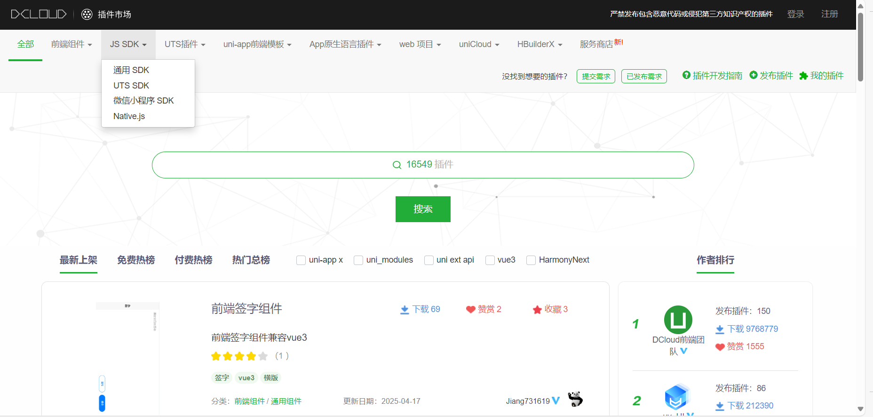Click the 提交需求 button
Viewport: 873px width, 417px height.
596,76
